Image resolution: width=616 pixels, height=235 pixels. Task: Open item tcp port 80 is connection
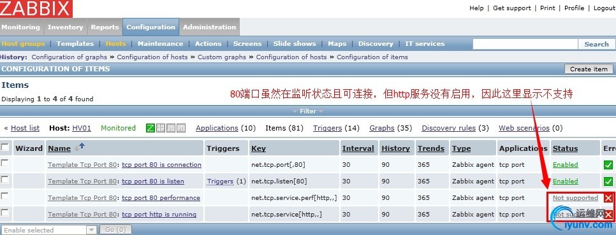(161, 165)
